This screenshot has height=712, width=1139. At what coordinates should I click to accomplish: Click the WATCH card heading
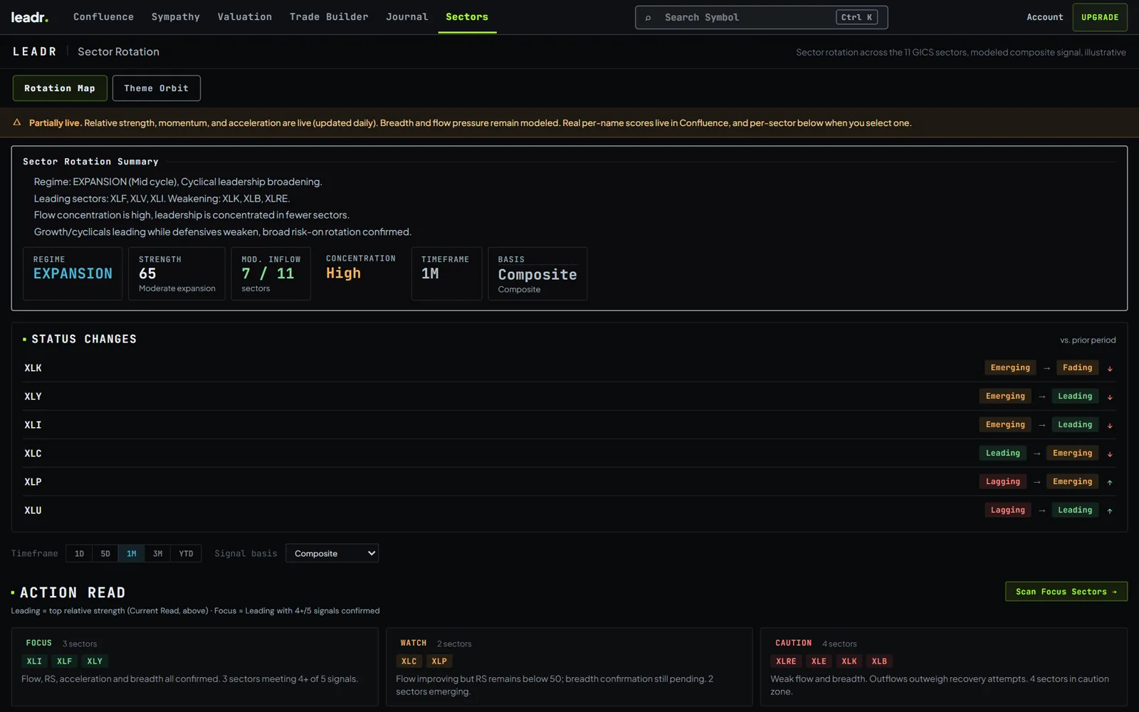[x=414, y=643]
